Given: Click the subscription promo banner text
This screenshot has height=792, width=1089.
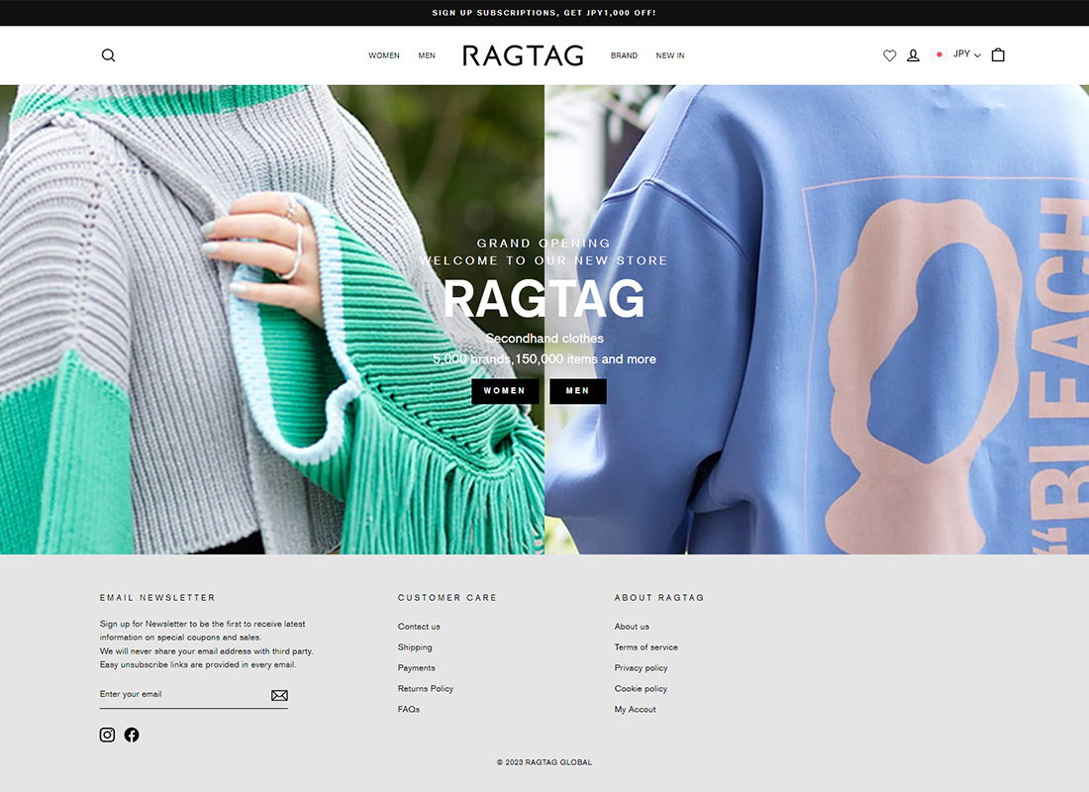Looking at the screenshot, I should pos(544,13).
